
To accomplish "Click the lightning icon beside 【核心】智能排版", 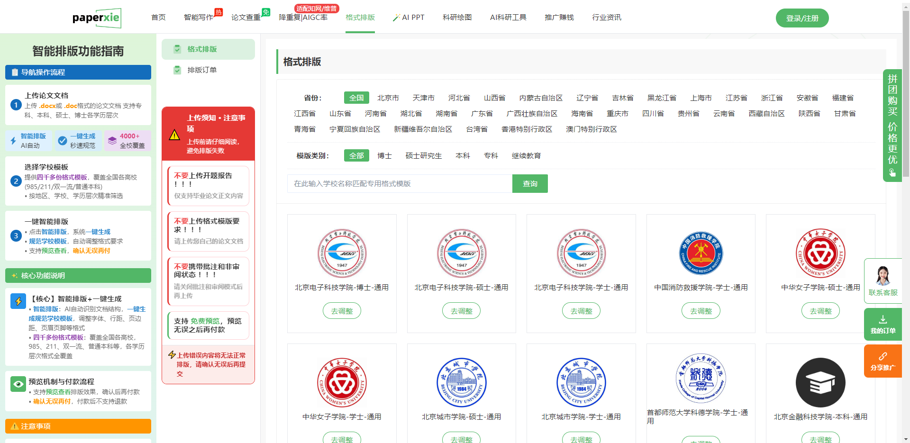I will 18,301.
